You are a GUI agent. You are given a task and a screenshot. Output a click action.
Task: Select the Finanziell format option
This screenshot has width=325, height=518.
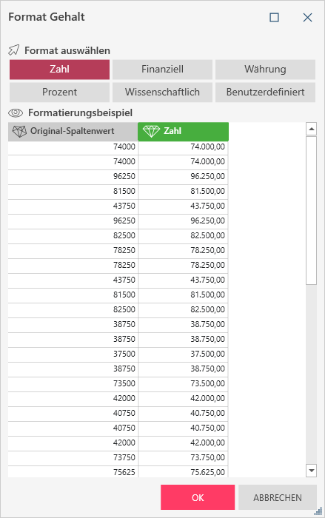162,70
